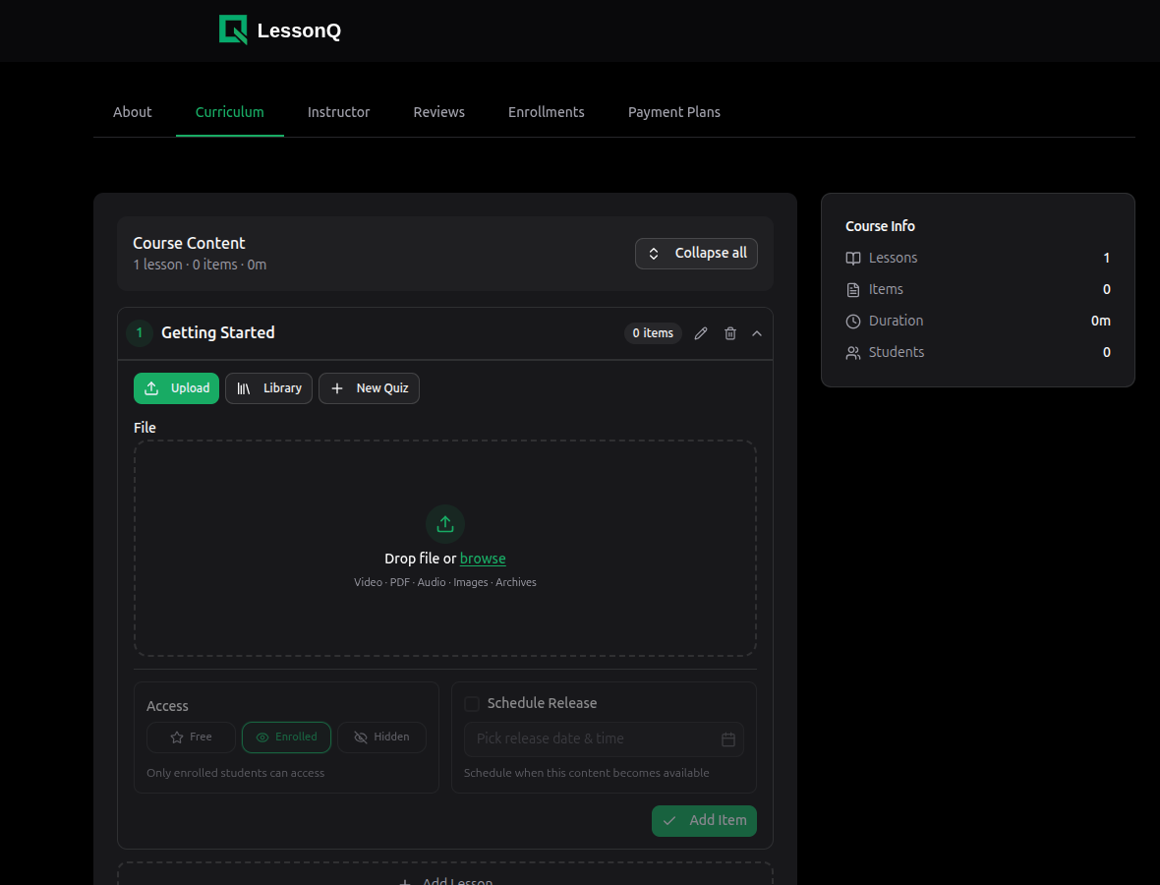Set access to Hidden
Screen dimensions: 1160x885
click(x=381, y=737)
